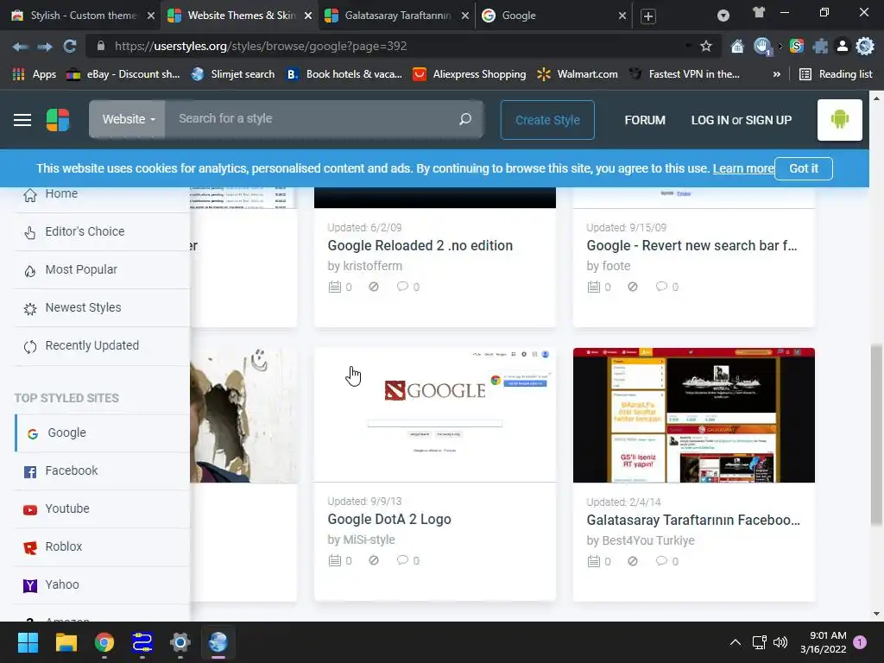Open the Android app icon button
This screenshot has width=884, height=663.
[839, 119]
